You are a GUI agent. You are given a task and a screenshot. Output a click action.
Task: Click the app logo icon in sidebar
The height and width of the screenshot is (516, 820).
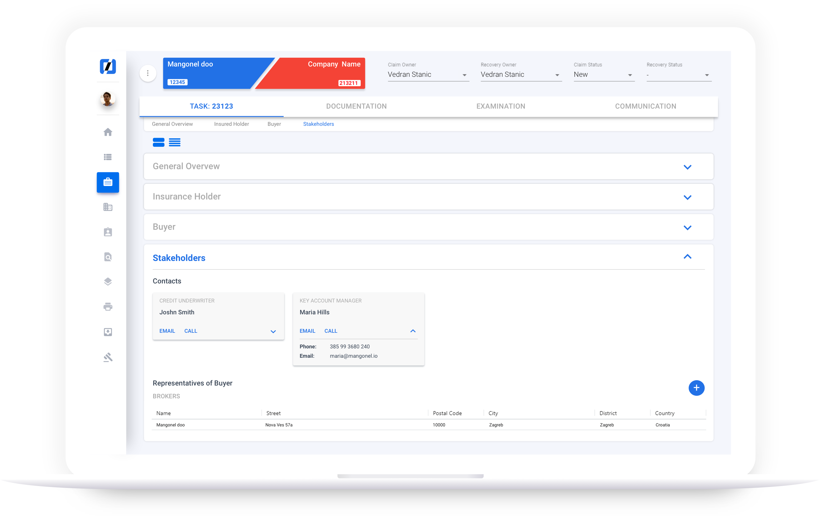coord(108,66)
